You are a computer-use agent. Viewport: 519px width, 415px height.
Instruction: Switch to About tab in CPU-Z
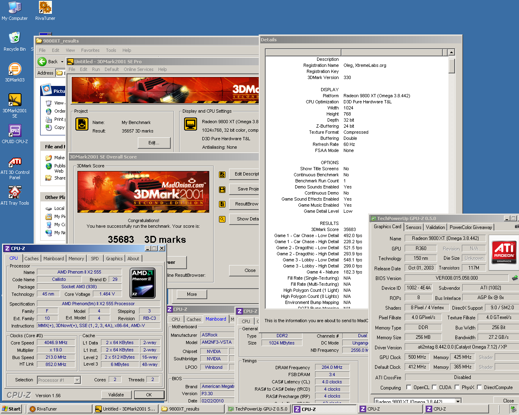point(133,259)
